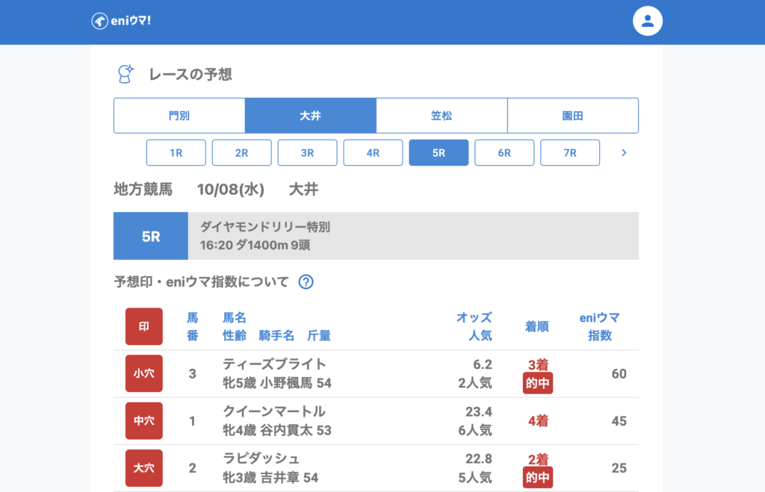This screenshot has height=492, width=765.
Task: Go to race 7R
Action: pyautogui.click(x=570, y=153)
